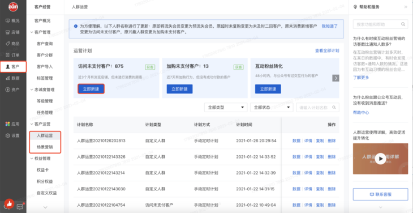Click the 请输入计划名称 search field
This screenshot has height=213, width=413.
317,108
